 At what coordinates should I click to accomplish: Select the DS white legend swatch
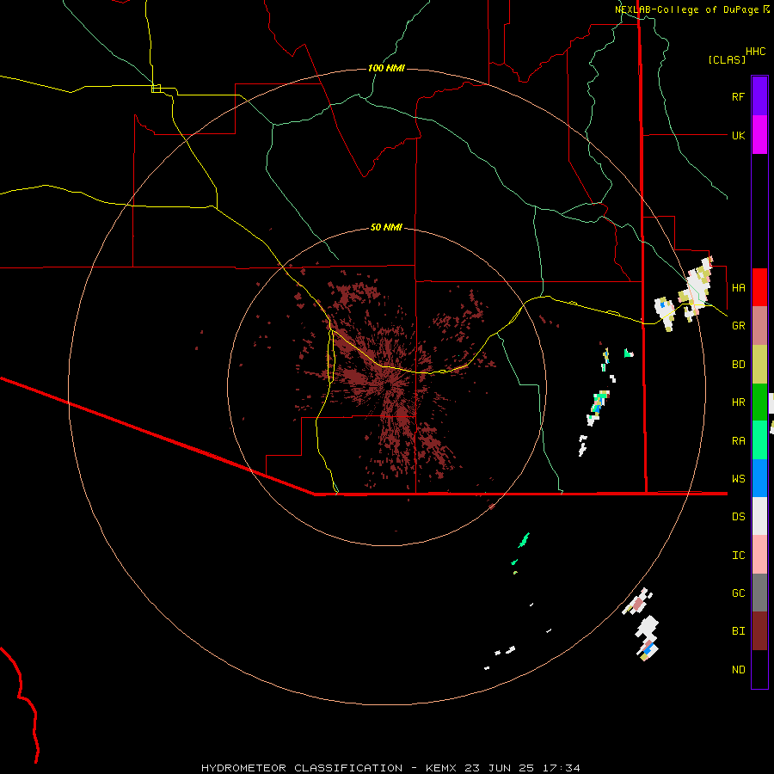[759, 516]
